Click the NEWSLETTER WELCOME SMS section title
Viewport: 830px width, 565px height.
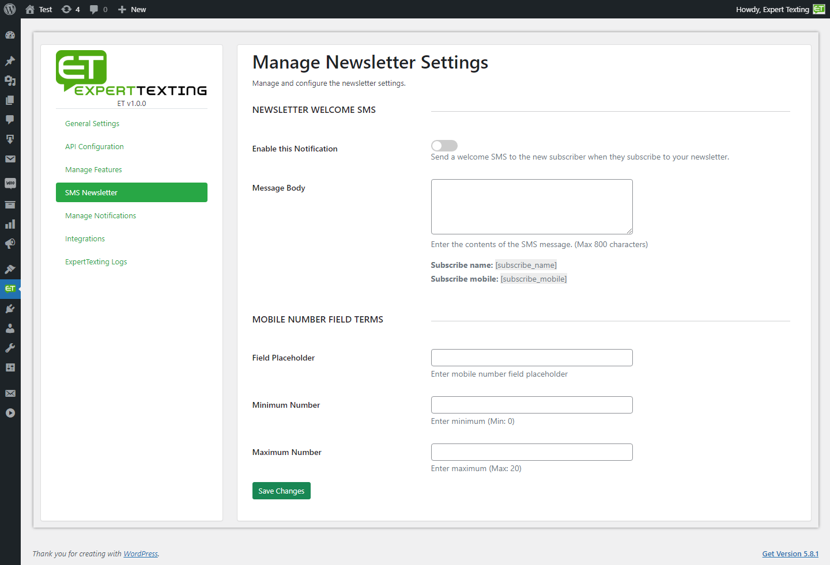click(x=314, y=109)
